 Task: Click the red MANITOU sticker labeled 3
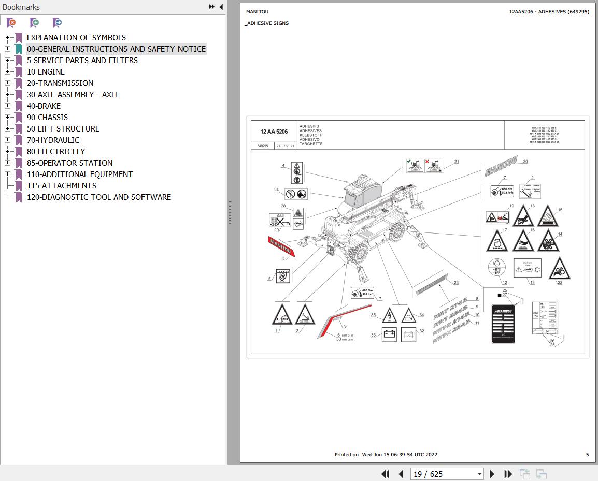[x=281, y=246]
